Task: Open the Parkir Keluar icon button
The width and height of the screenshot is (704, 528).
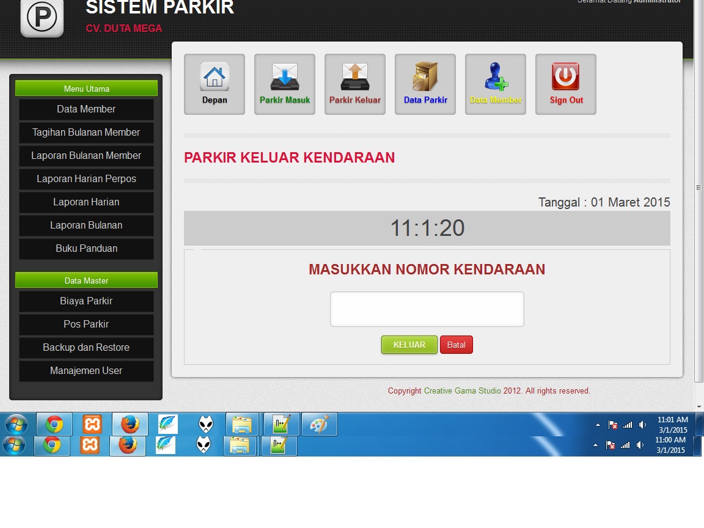Action: 354,84
